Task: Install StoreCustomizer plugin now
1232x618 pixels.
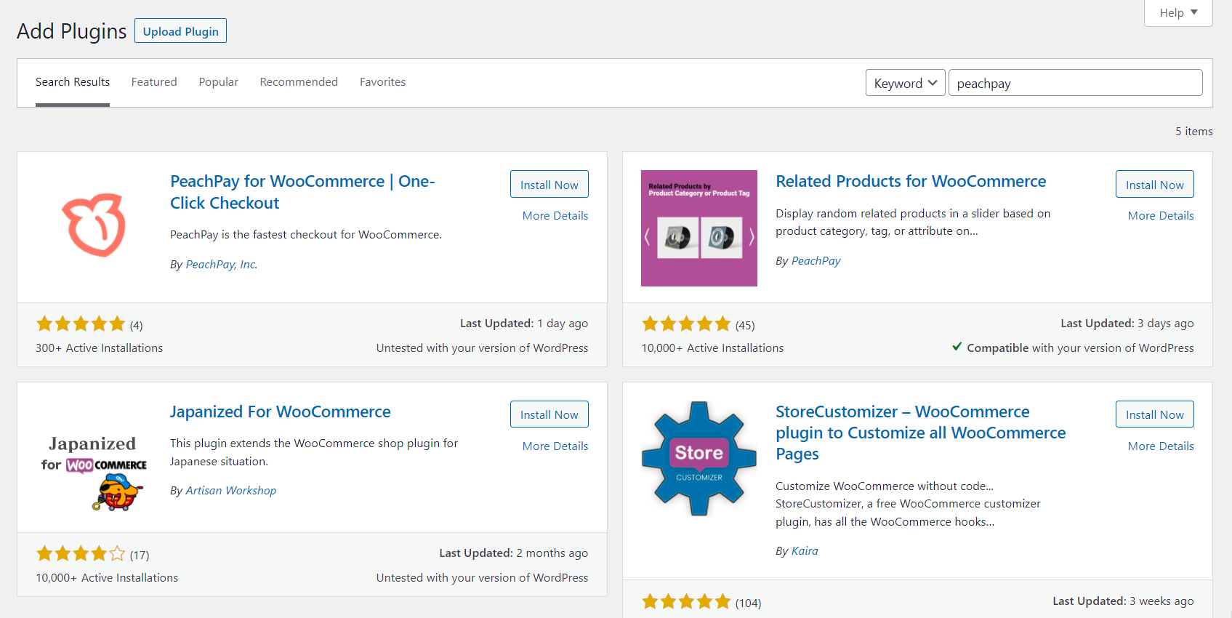Action: pyautogui.click(x=1155, y=414)
